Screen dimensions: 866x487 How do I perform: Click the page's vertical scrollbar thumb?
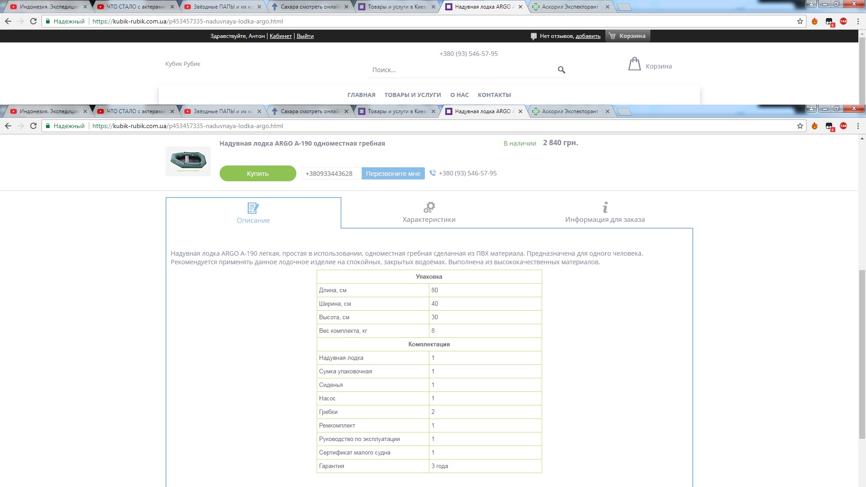click(862, 354)
